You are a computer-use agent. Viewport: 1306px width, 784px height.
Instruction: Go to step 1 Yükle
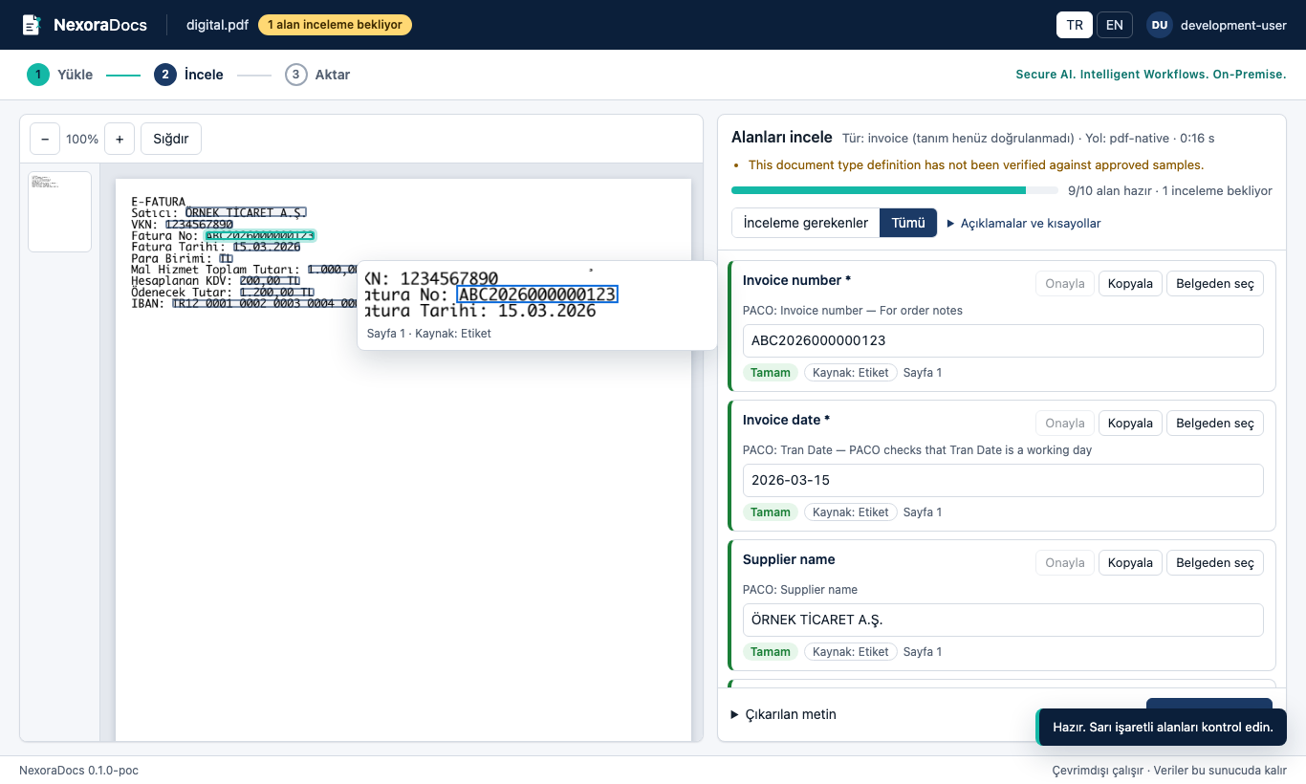pyautogui.click(x=60, y=75)
